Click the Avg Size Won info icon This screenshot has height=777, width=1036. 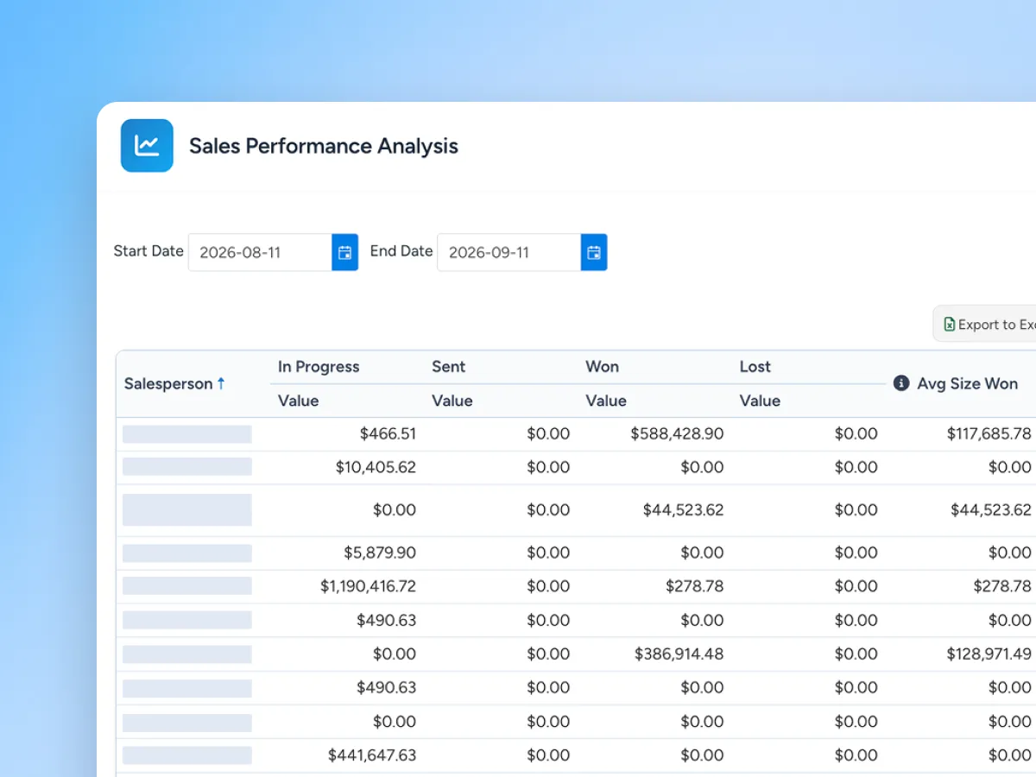tap(901, 383)
